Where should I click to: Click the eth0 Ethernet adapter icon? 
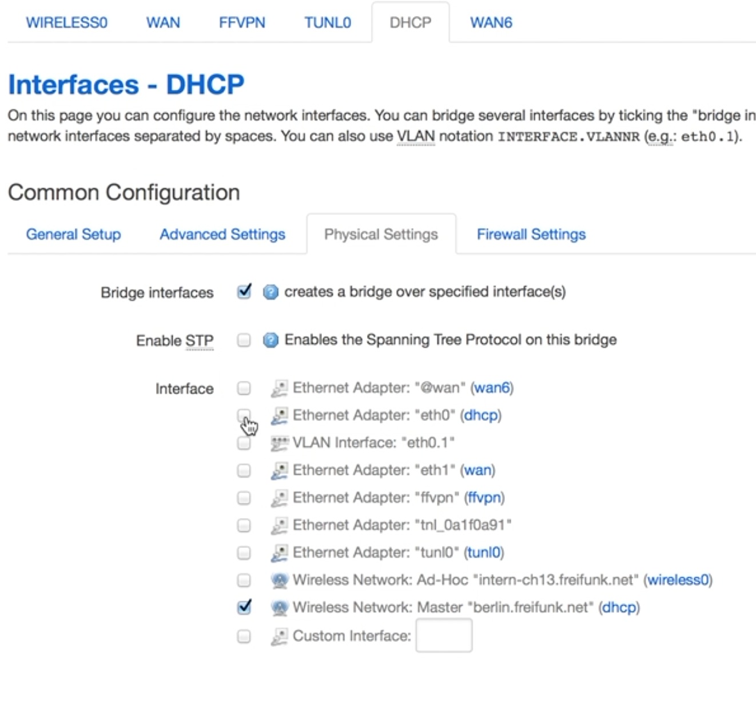[x=279, y=415]
